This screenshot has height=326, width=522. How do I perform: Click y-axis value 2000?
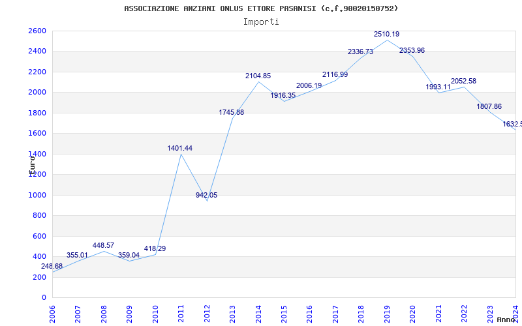click(37, 92)
